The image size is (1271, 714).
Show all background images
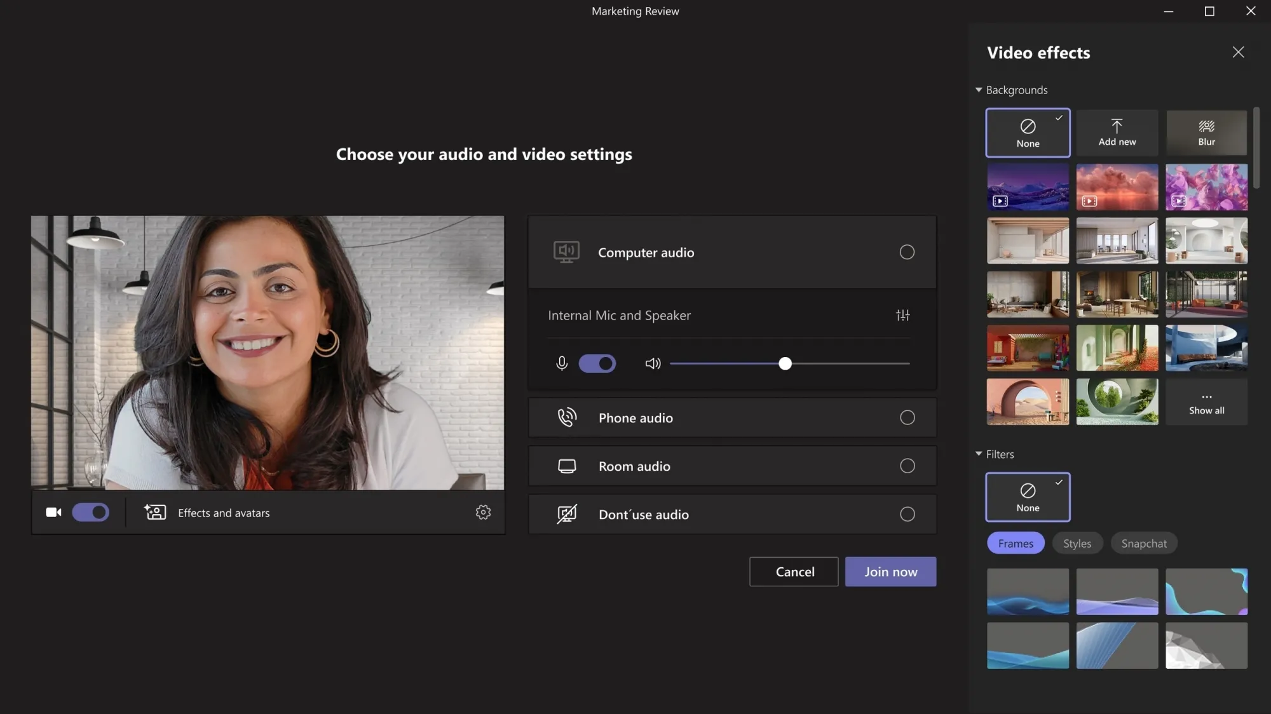click(1206, 401)
